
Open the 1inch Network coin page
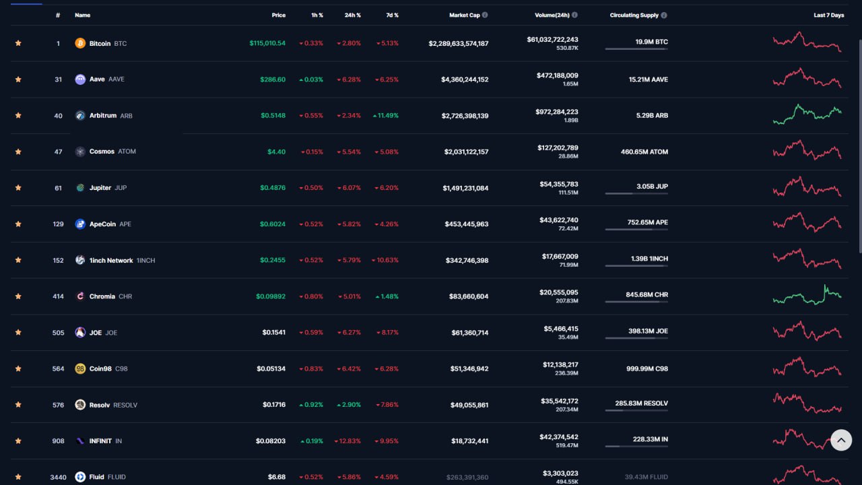point(111,260)
